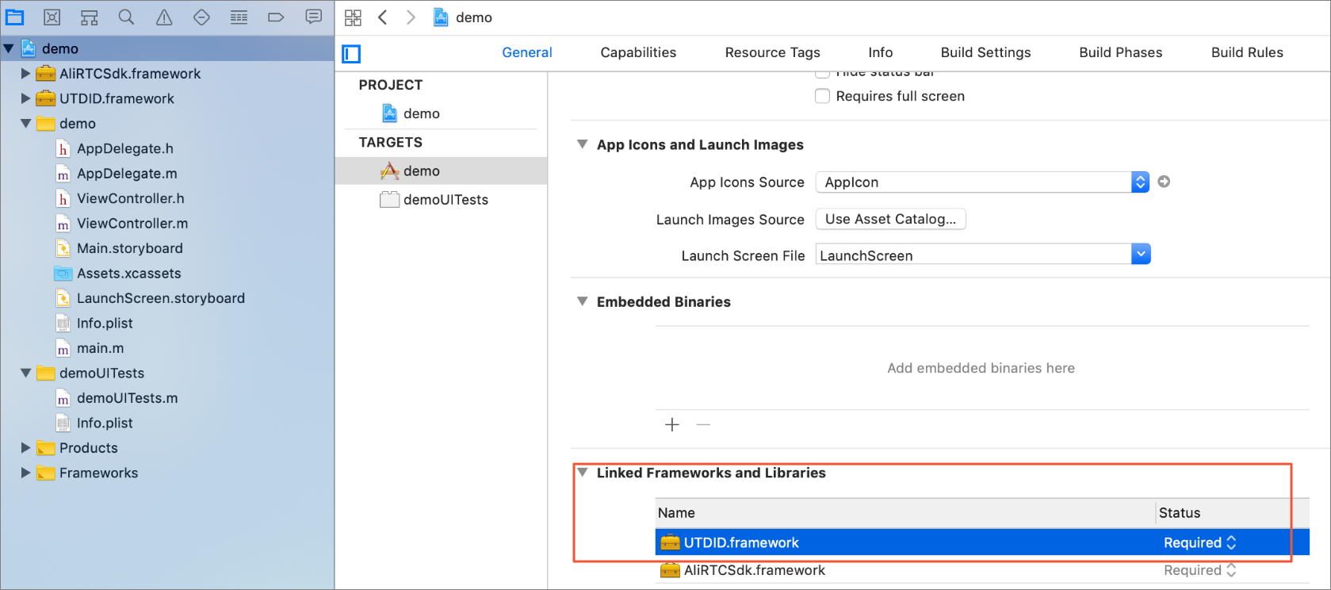The image size is (1331, 590).
Task: Open the Test navigator diamond icon
Action: point(201,17)
